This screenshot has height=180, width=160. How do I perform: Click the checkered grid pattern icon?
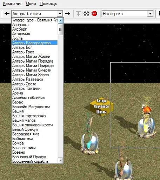(x=86, y=14)
